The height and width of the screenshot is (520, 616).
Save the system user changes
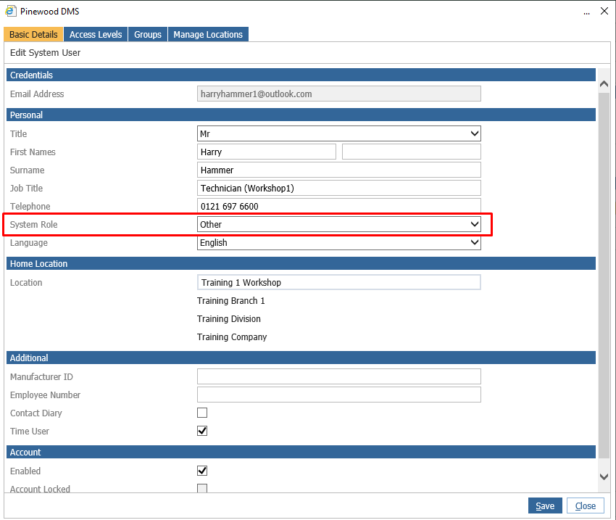[x=545, y=505]
